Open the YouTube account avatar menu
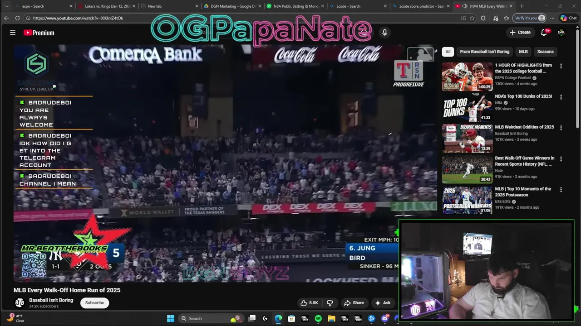The width and height of the screenshot is (581, 326). [561, 33]
